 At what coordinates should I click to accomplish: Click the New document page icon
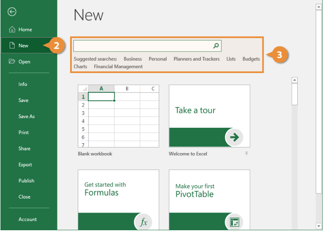[12, 45]
